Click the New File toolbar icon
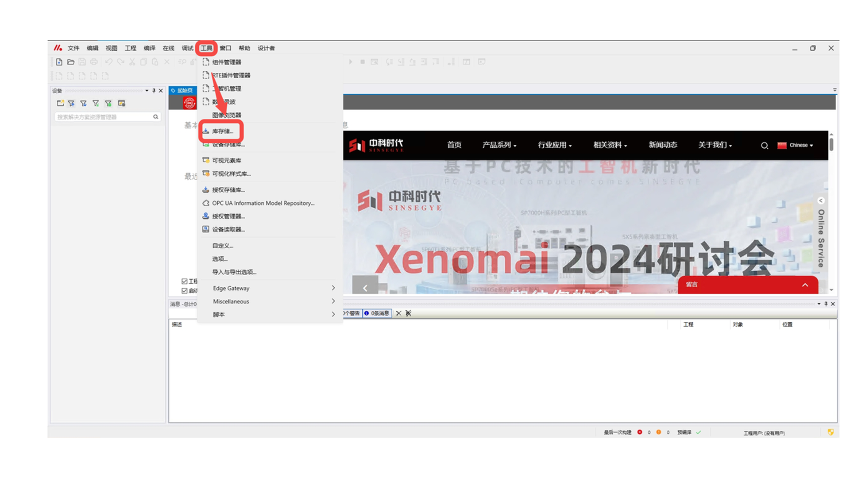Image resolution: width=850 pixels, height=478 pixels. [x=59, y=62]
